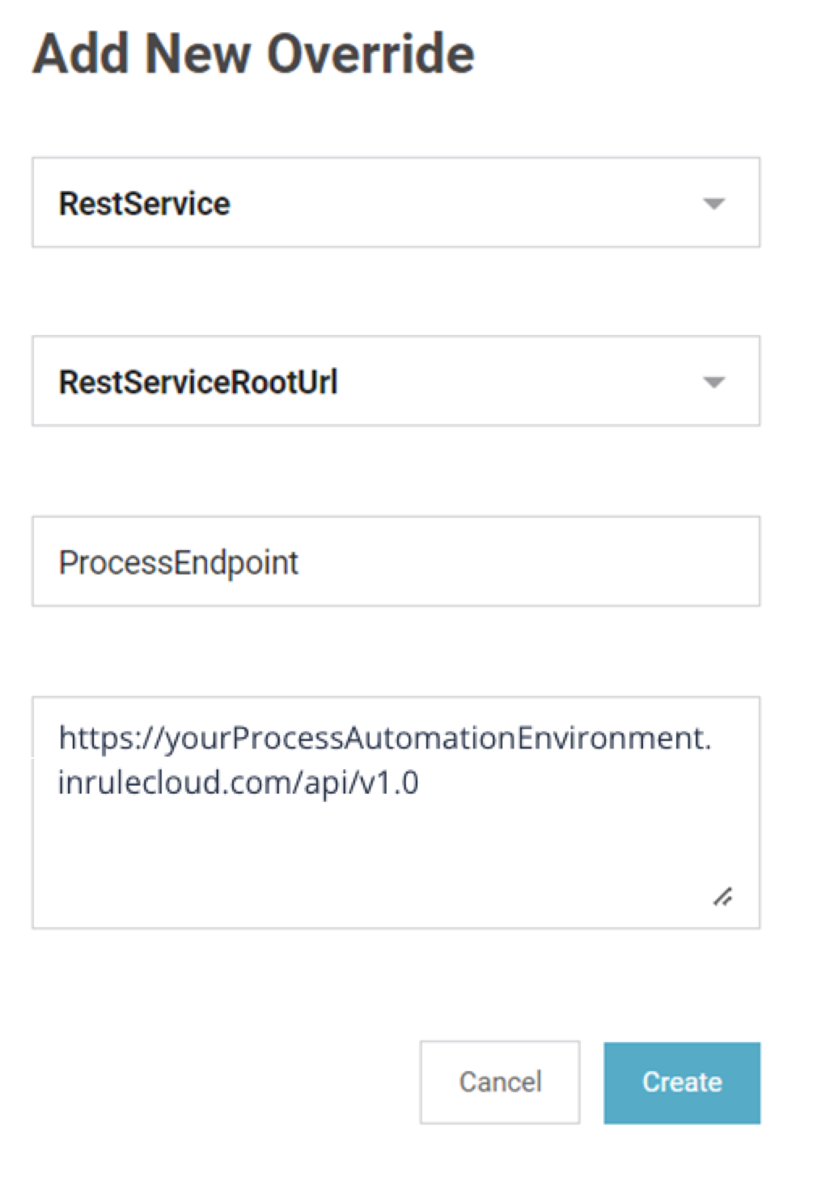Place cursor after "v1.0" in the URL textarea
Screen dimensions: 817x1199
[x=421, y=784]
